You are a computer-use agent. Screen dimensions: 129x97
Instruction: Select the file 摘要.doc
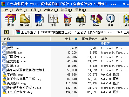tap(13, 48)
